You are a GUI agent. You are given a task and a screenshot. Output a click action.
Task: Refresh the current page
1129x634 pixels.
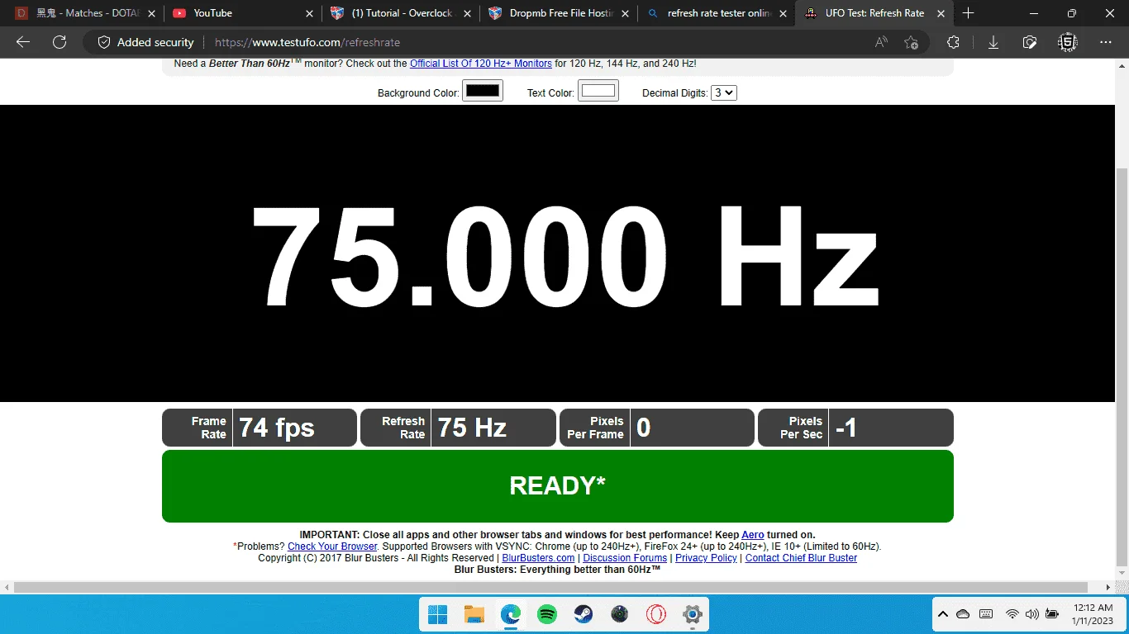pos(60,42)
